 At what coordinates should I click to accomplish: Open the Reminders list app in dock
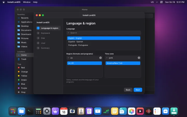tap(157, 111)
